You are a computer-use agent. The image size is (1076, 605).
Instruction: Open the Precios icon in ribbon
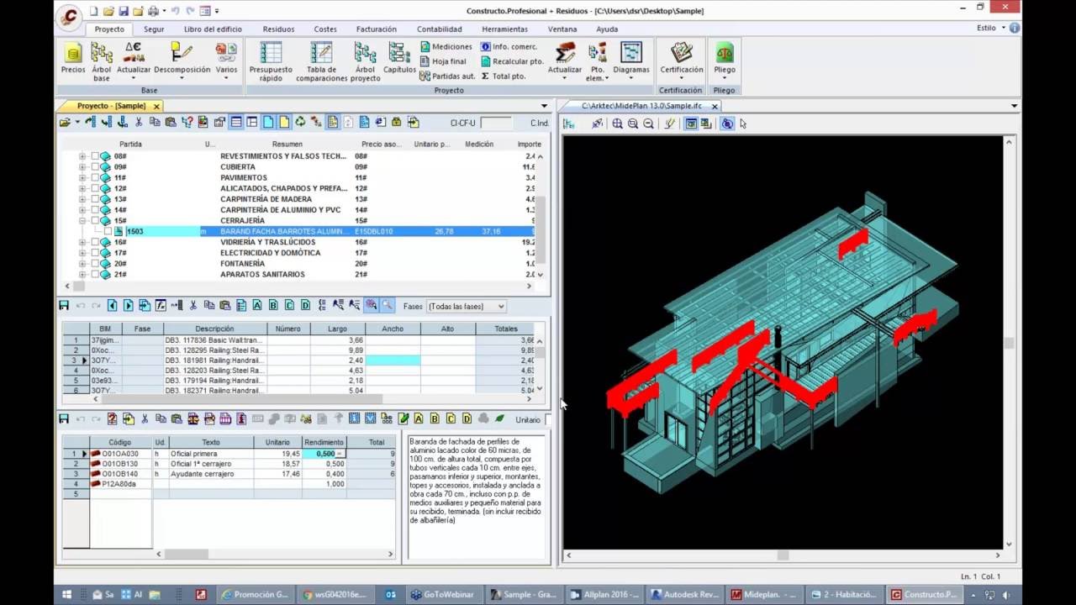pyautogui.click(x=73, y=59)
